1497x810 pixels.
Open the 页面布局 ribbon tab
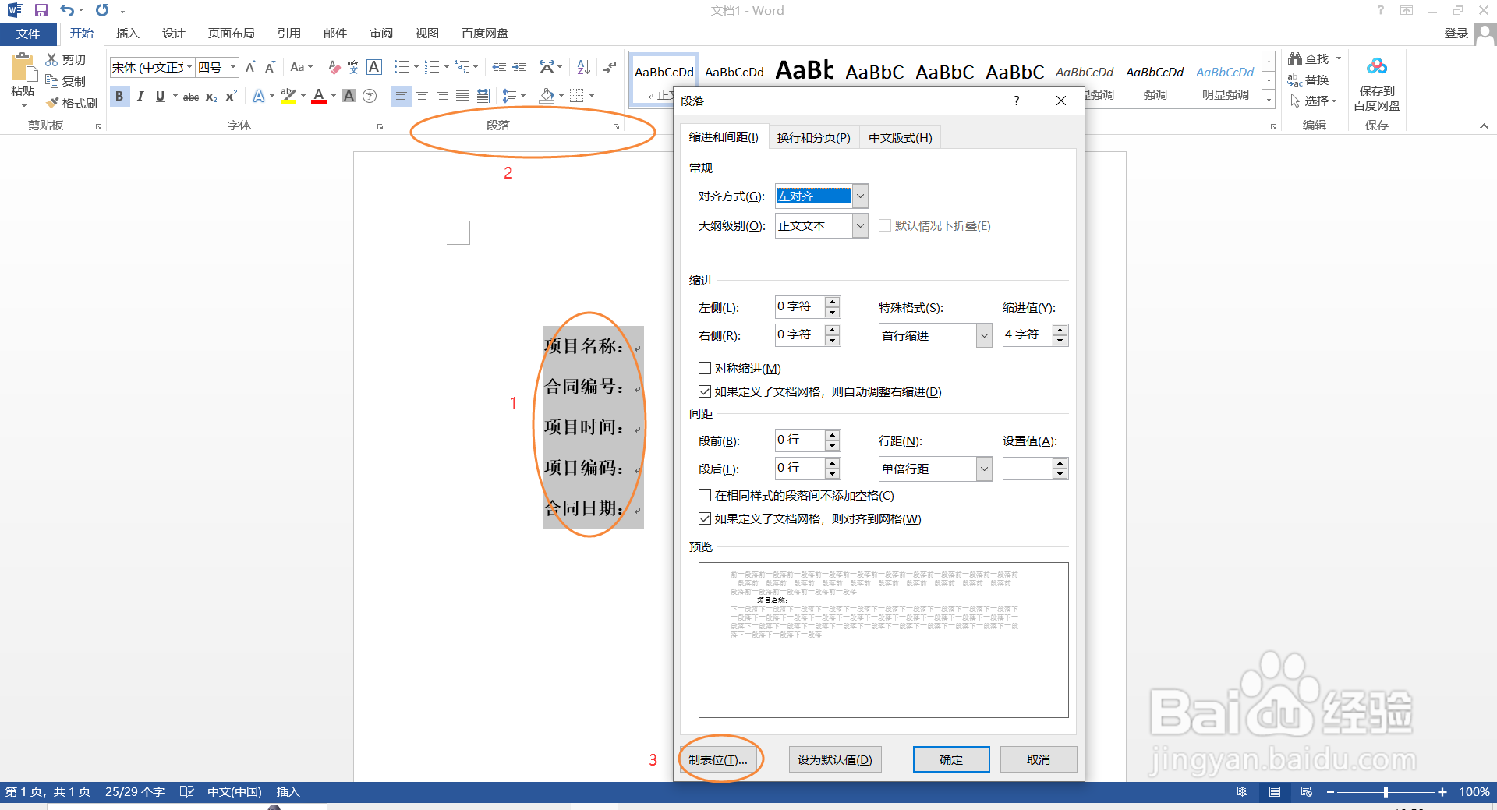[231, 33]
